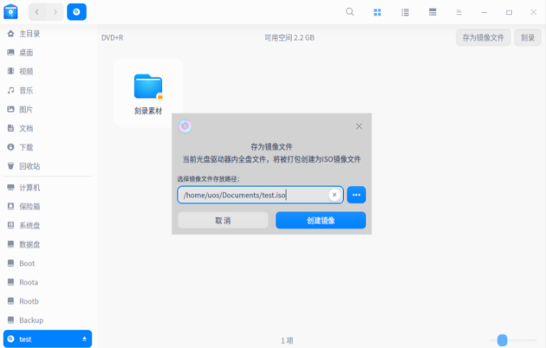Click 创建镜像 create image button
The image size is (546, 348).
[x=321, y=221]
